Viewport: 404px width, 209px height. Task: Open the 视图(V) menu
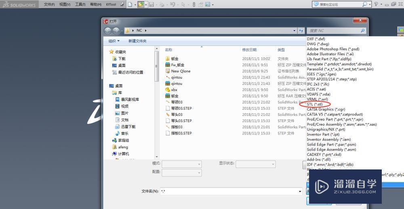[65, 4]
